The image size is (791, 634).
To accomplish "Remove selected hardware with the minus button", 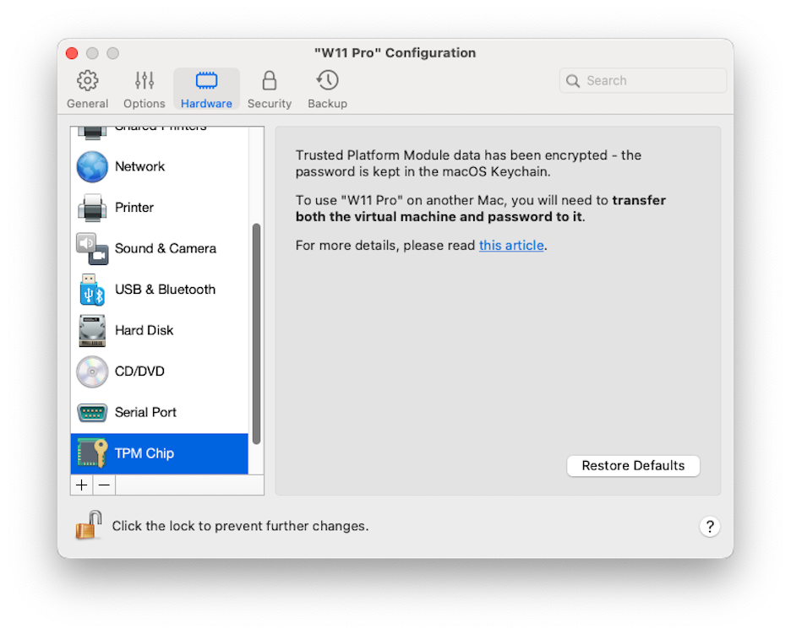I will [x=103, y=485].
